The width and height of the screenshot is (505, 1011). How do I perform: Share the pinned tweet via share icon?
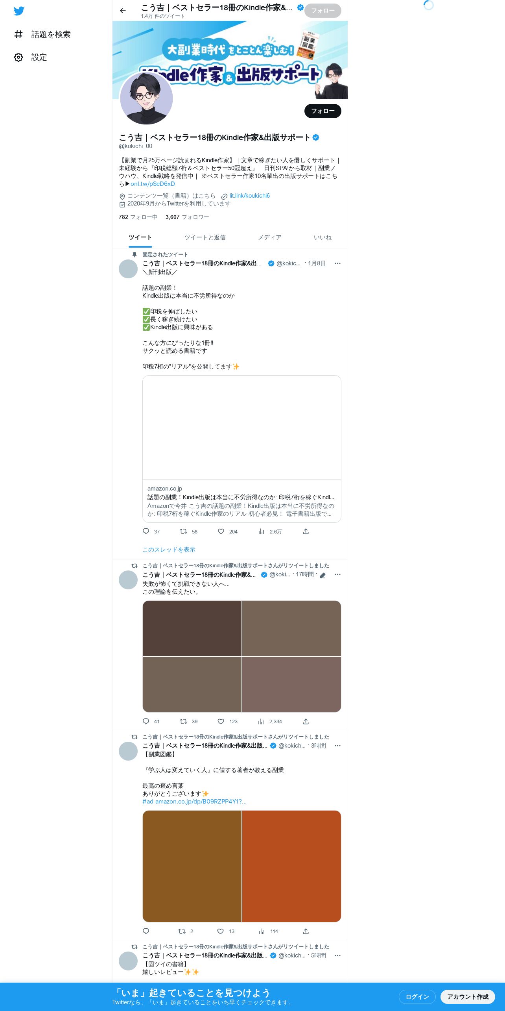coord(306,531)
